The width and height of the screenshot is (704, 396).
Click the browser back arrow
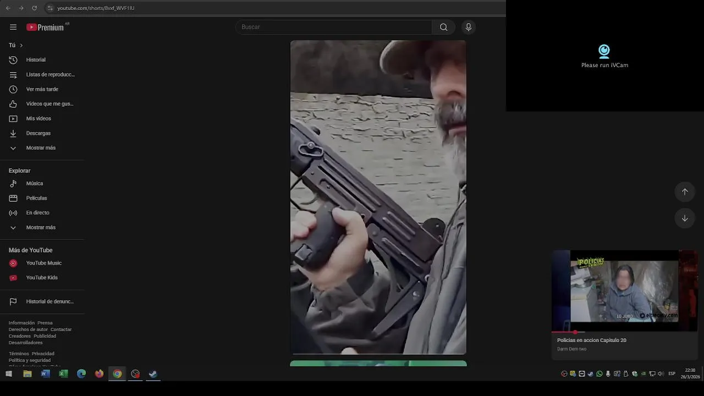coord(8,8)
